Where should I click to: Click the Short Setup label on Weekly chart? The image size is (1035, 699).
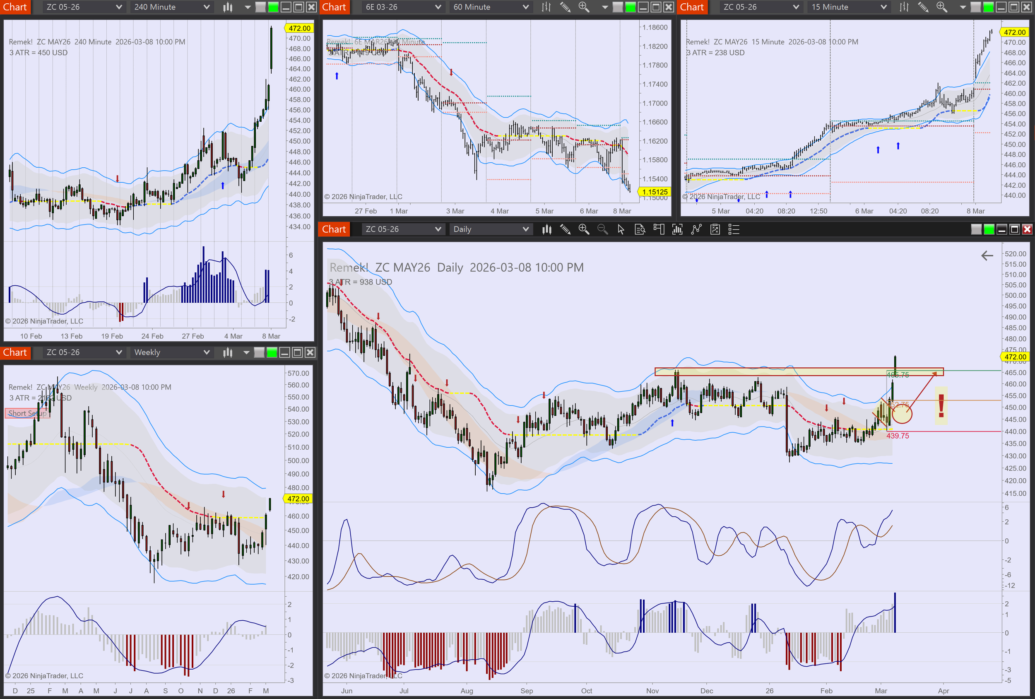click(27, 413)
